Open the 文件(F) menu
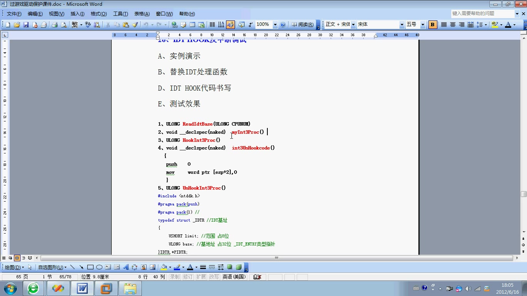This screenshot has height=296, width=527. [x=14, y=14]
